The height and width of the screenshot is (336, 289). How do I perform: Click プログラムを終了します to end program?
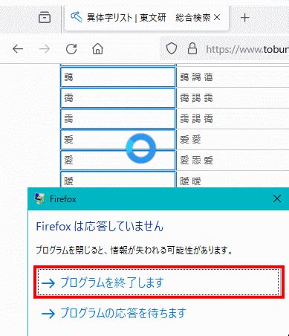(159, 282)
